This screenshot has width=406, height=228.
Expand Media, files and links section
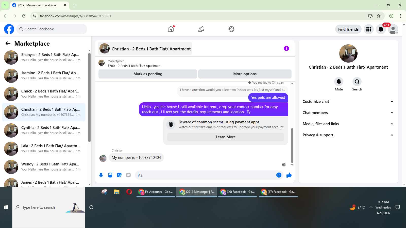pyautogui.click(x=348, y=124)
